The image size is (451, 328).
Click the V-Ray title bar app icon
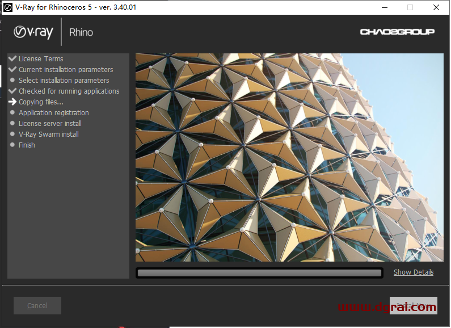[x=8, y=7]
